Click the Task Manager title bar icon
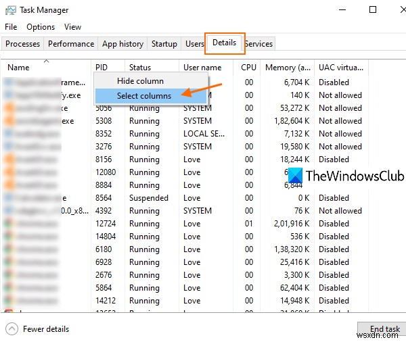This screenshot has width=406, height=342. 10,10
